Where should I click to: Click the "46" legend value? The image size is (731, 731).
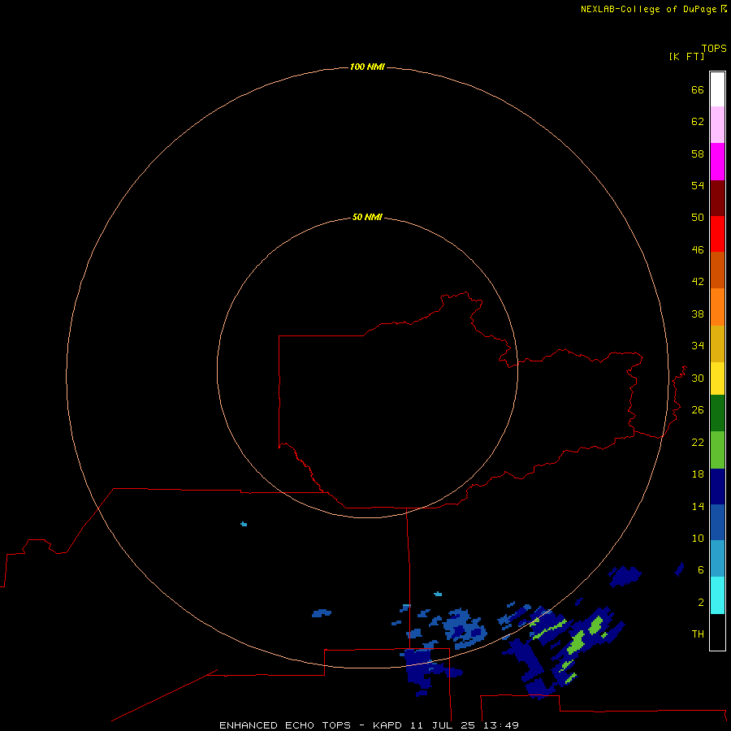698,250
